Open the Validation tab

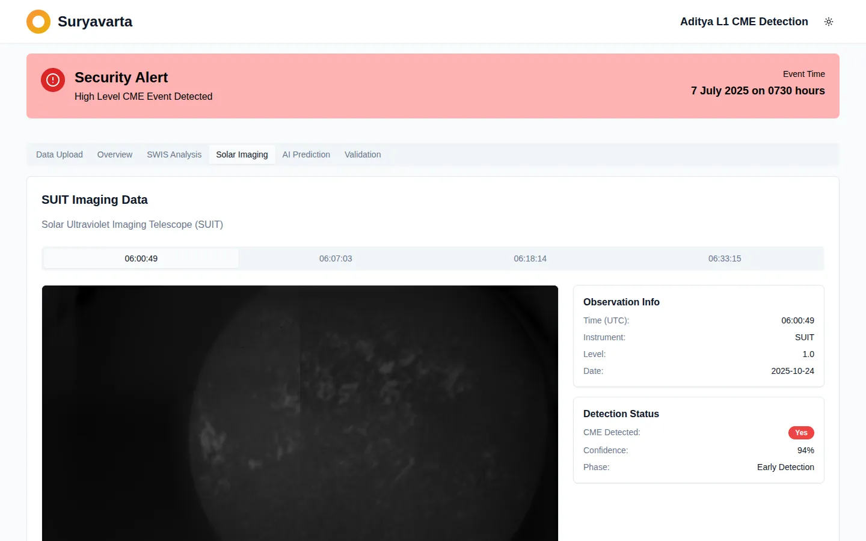tap(363, 154)
